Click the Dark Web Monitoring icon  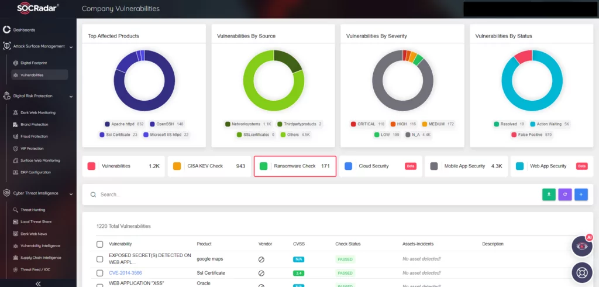tap(16, 112)
